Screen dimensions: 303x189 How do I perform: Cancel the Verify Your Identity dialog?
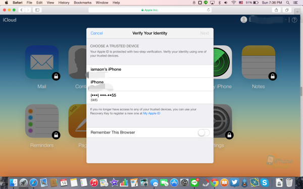pyautogui.click(x=96, y=33)
